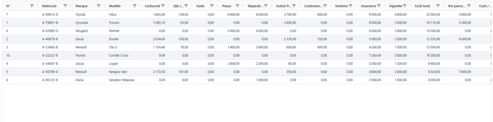Click matricule A-67890-D cell
Viewport: 493px width, 122px height.
tap(50, 31)
